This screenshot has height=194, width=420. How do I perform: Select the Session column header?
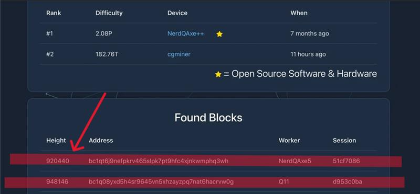[344, 140]
